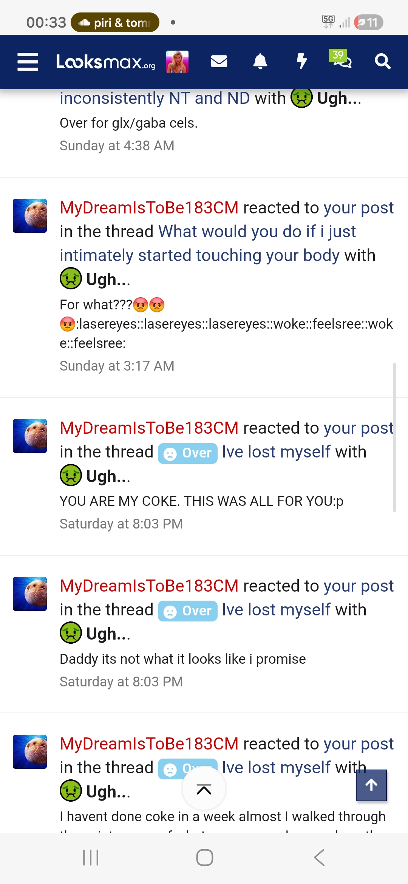Open 'your post' link in Sunday 3:17 alert

[x=359, y=208]
